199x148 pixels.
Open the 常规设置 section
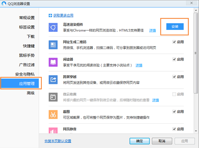pos(27,18)
